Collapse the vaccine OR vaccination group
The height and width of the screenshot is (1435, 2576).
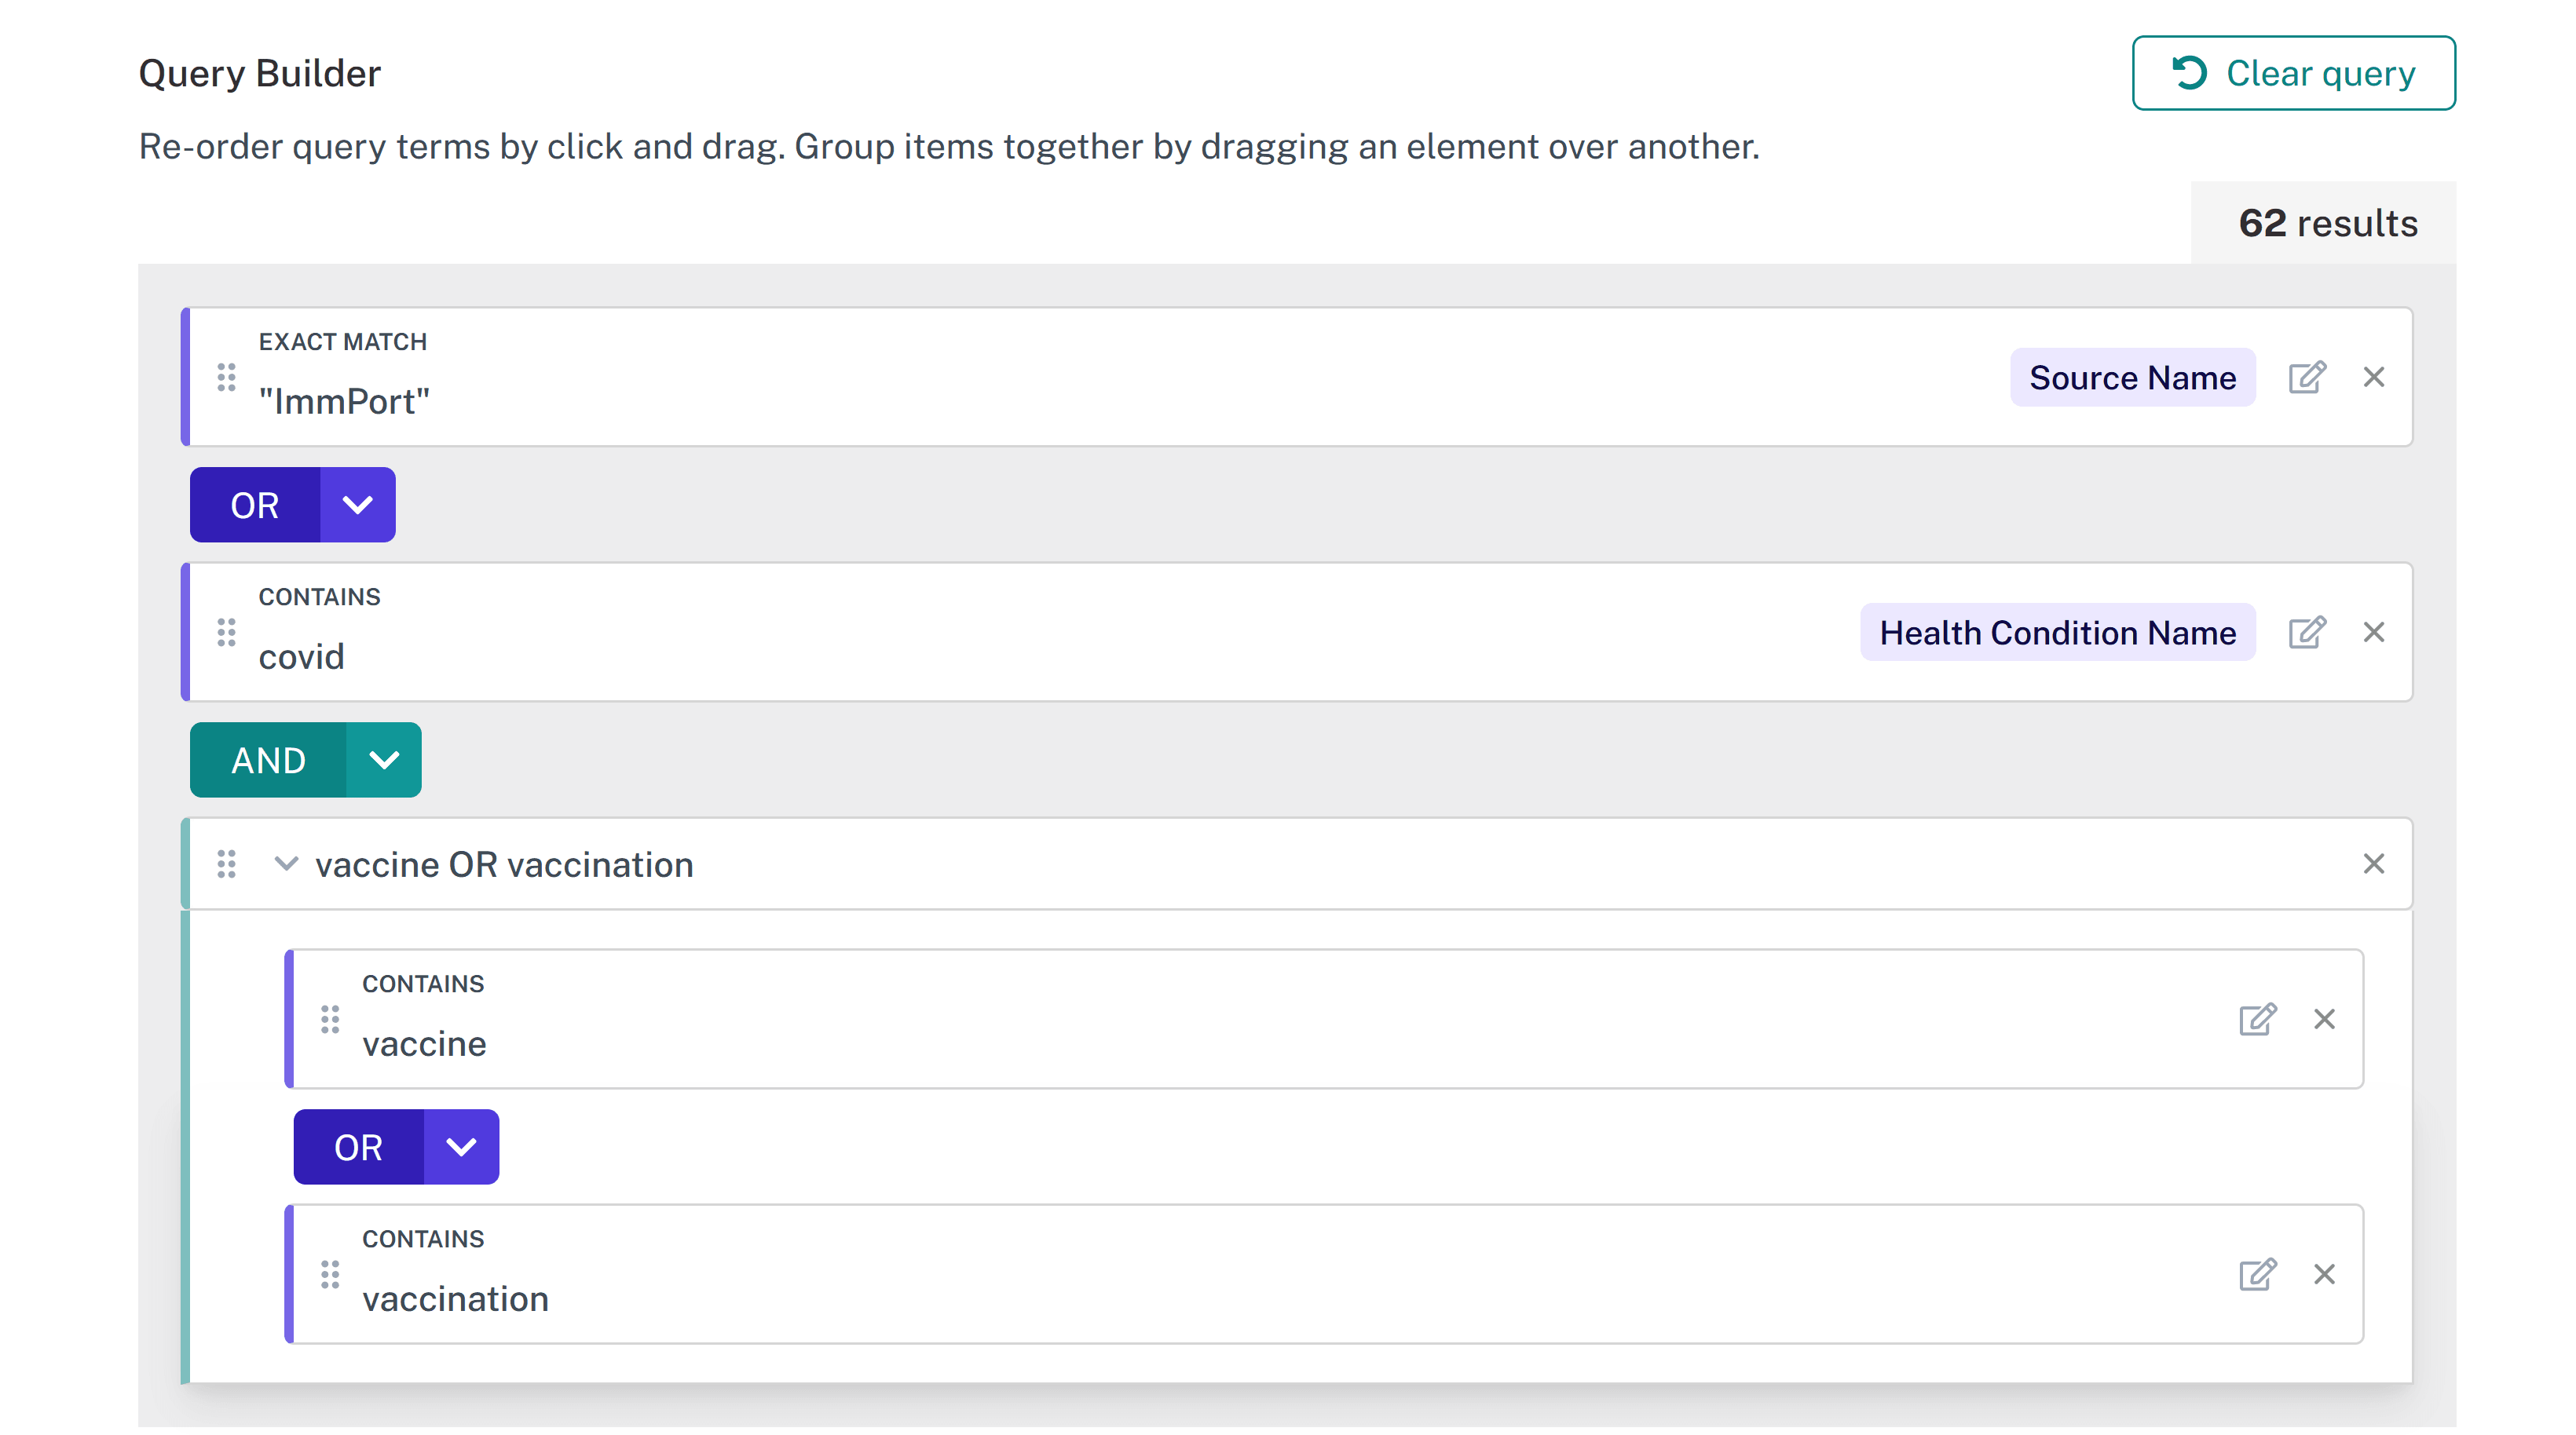pyautogui.click(x=286, y=864)
